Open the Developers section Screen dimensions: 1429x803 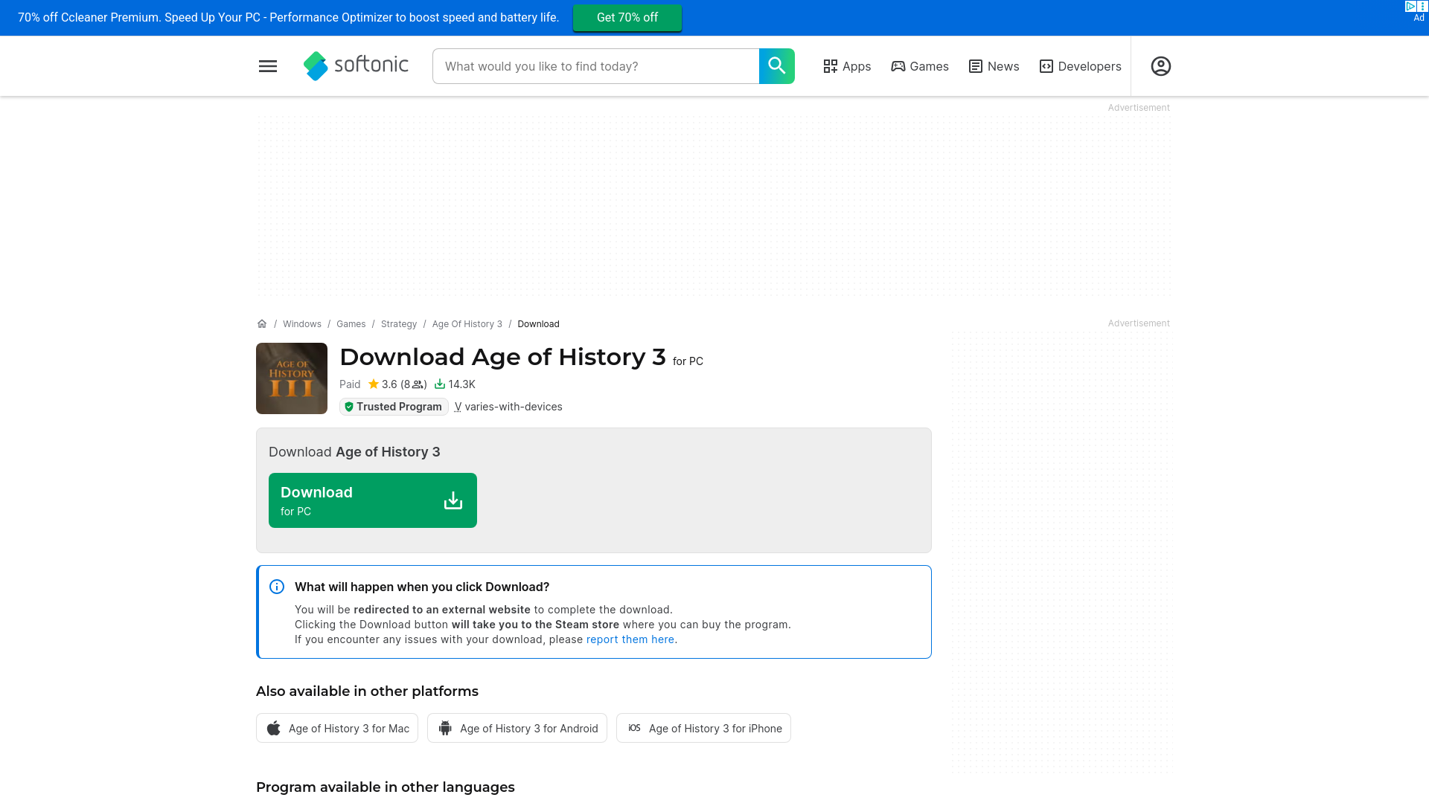(x=1080, y=66)
